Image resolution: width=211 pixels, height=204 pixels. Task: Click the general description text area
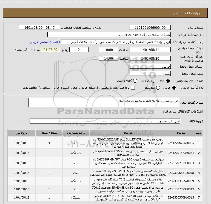pyautogui.click(x=104, y=103)
